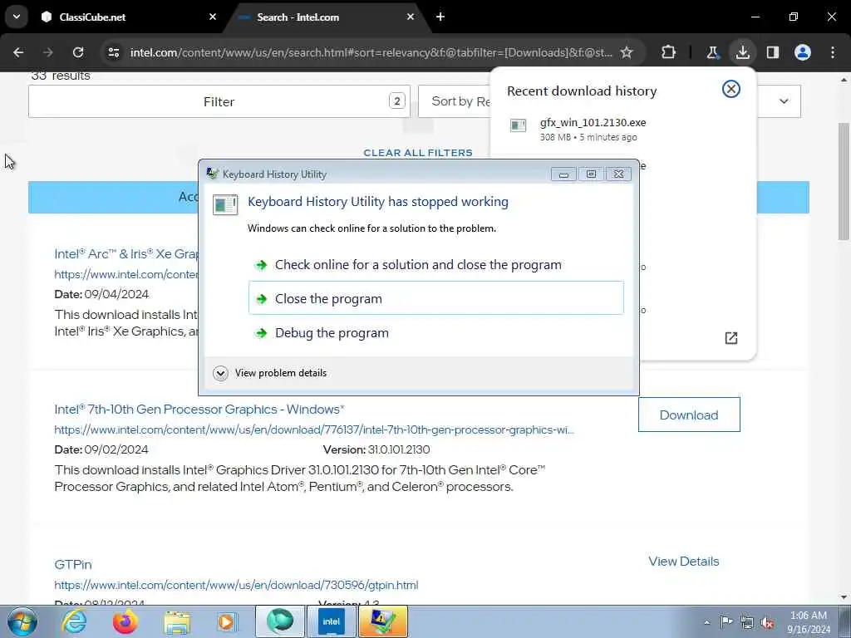Open Windows Explorer folder taskbar icon
851x638 pixels.
coord(177,621)
